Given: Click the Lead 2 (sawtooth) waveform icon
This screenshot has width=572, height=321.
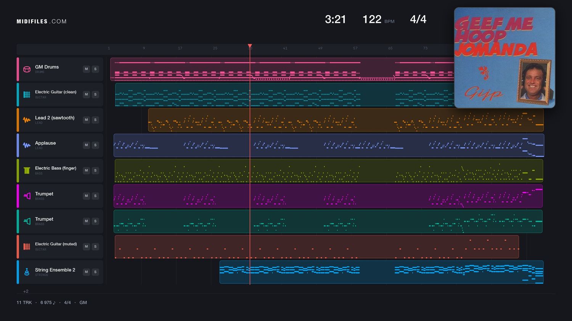Looking at the screenshot, I should pos(27,120).
